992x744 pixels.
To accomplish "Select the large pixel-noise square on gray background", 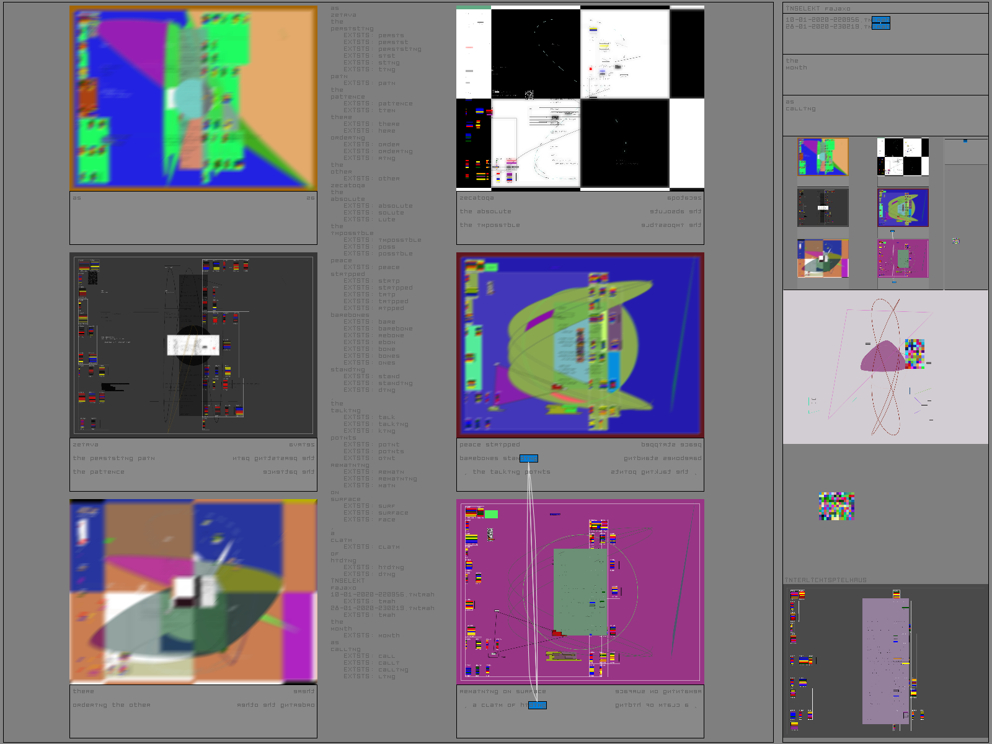I will click(836, 506).
